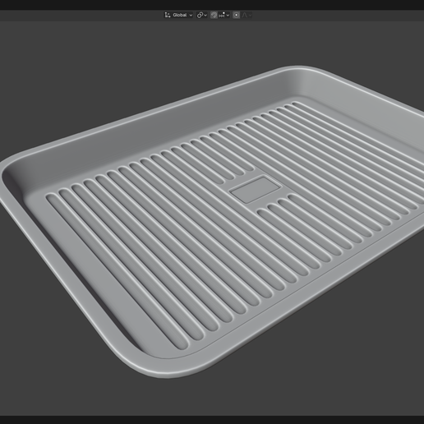Screen dimensions: 424x424
Task: Open the pivot point dropdown
Action: coord(202,15)
